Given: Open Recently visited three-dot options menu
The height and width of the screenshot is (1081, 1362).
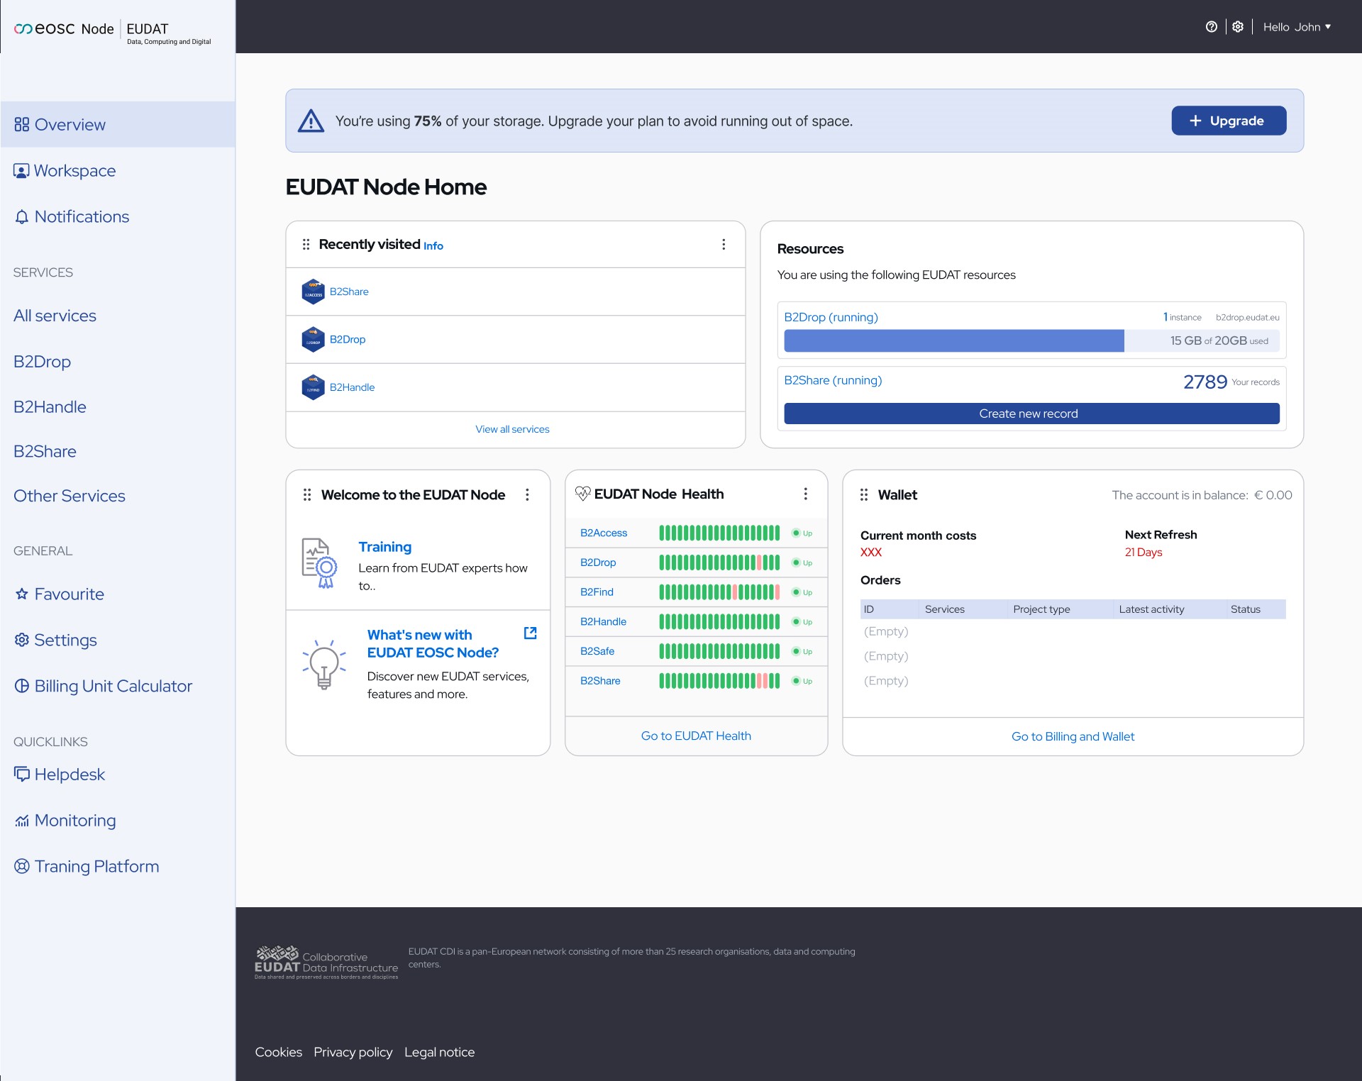Looking at the screenshot, I should [723, 245].
